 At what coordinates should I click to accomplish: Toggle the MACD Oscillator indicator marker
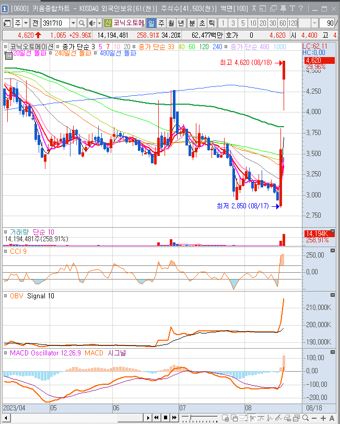[5, 353]
